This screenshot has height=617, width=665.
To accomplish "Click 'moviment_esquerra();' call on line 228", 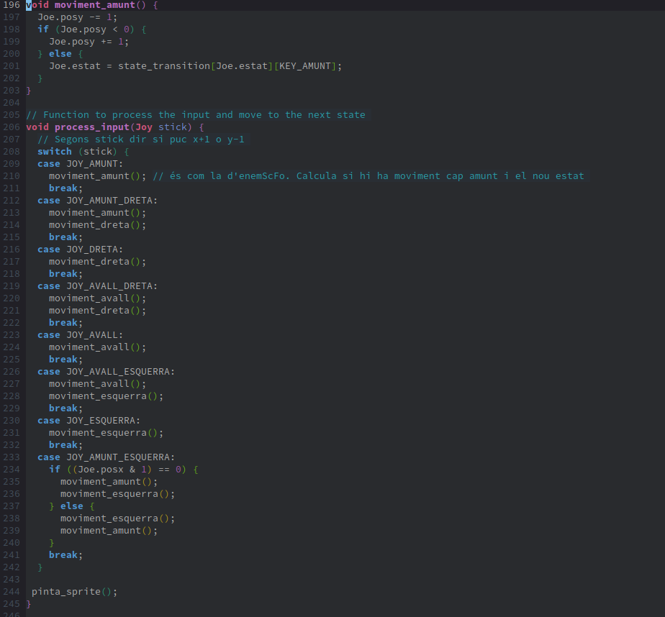I will coord(106,396).
